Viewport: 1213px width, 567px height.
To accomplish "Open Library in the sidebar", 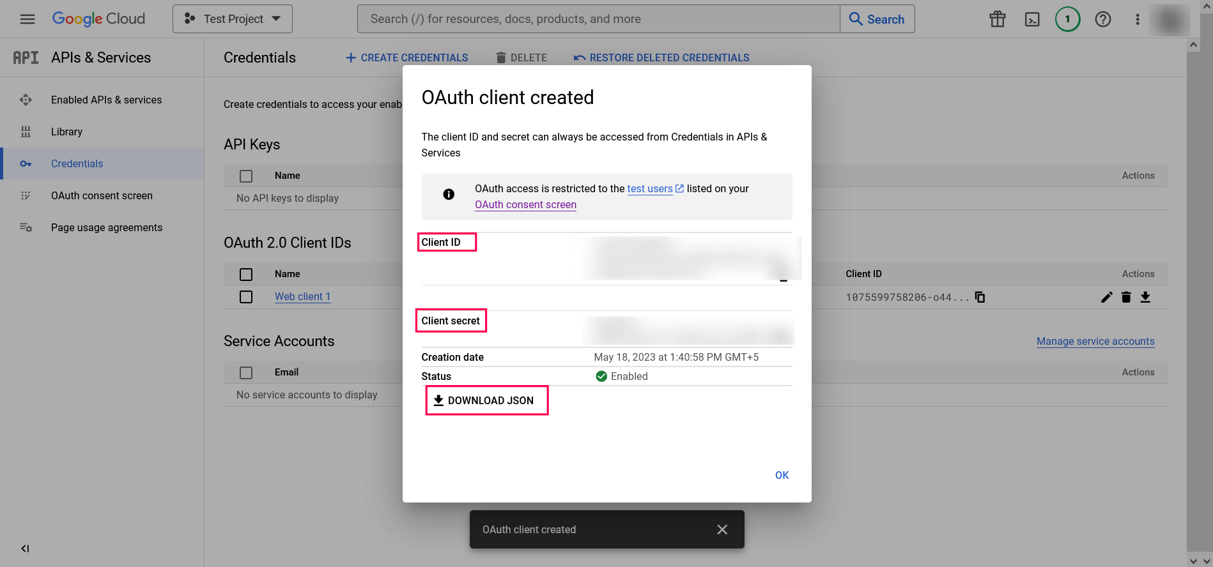I will (66, 132).
